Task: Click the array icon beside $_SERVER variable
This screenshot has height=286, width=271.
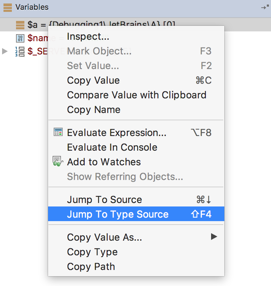Action: (20, 52)
